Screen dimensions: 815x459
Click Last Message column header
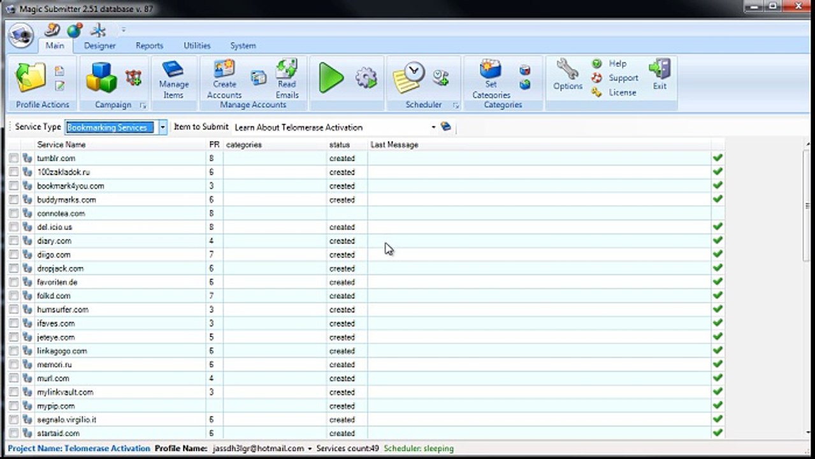click(x=539, y=145)
